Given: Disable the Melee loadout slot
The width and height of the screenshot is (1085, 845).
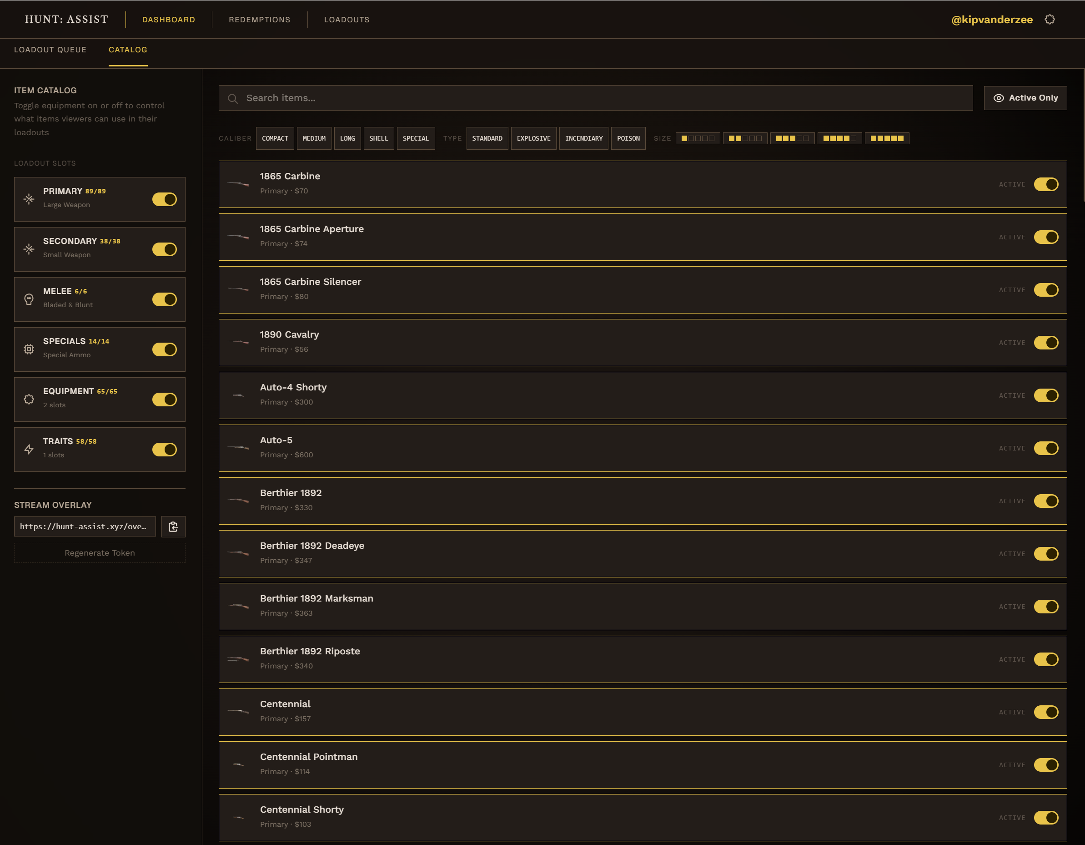Looking at the screenshot, I should click(165, 299).
